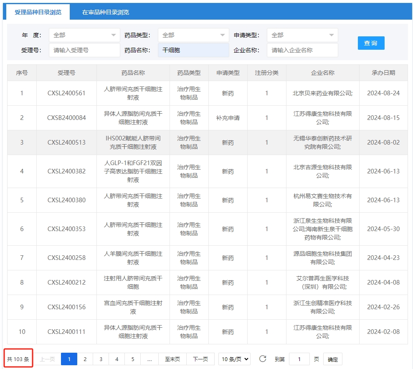Click the 企业名称 input field
This screenshot has width=413, height=369.
(x=302, y=50)
